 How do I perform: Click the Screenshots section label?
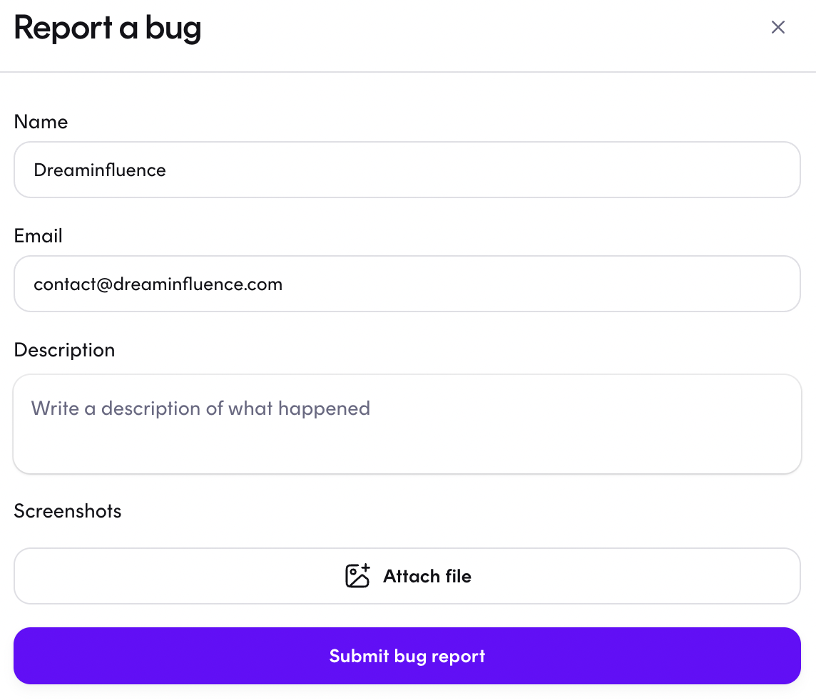click(x=68, y=510)
